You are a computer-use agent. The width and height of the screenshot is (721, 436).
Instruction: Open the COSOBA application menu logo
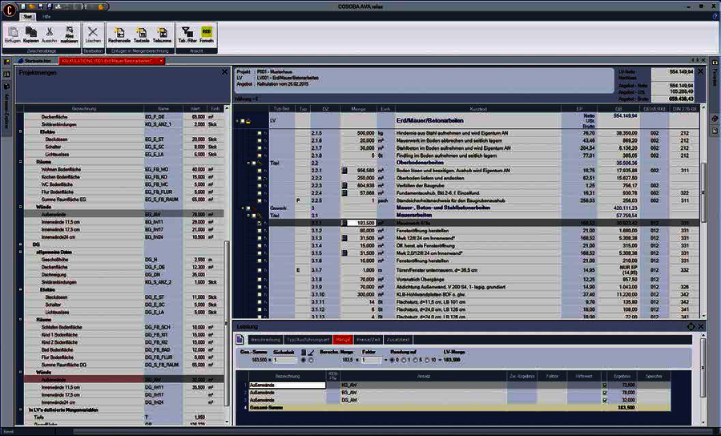click(9, 10)
